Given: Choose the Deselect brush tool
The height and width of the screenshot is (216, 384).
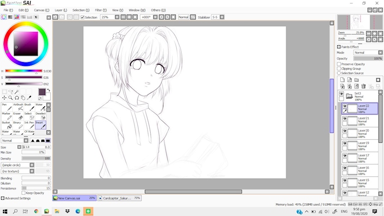Looking at the screenshot, I should [40, 116].
